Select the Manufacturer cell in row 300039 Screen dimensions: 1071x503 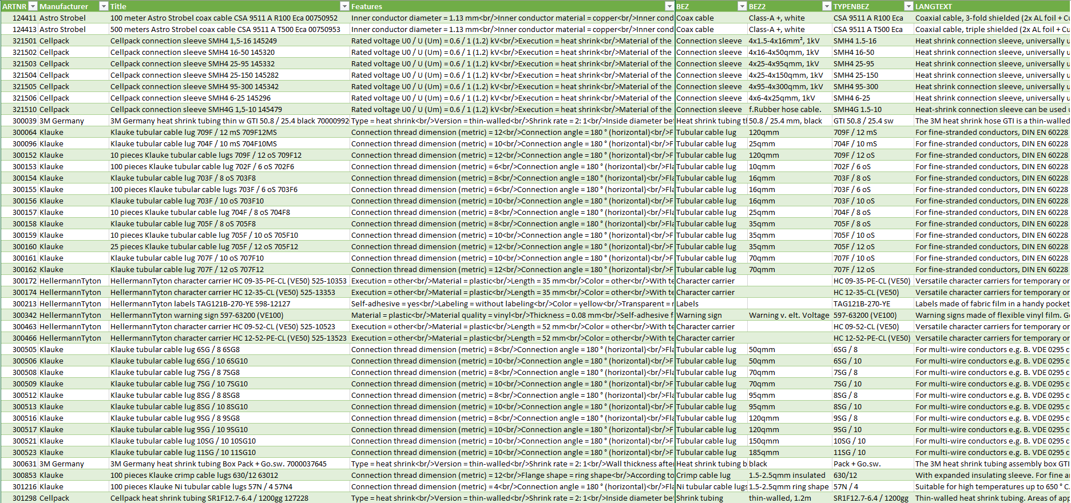pyautogui.click(x=73, y=121)
